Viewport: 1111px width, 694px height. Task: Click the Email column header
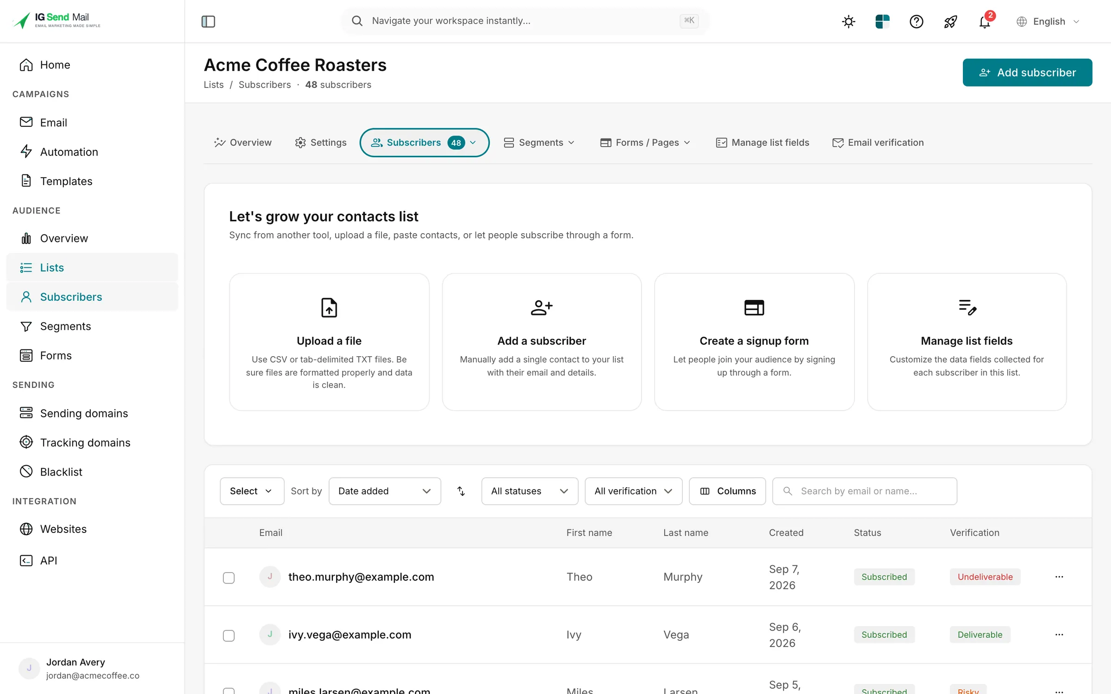[270, 533]
